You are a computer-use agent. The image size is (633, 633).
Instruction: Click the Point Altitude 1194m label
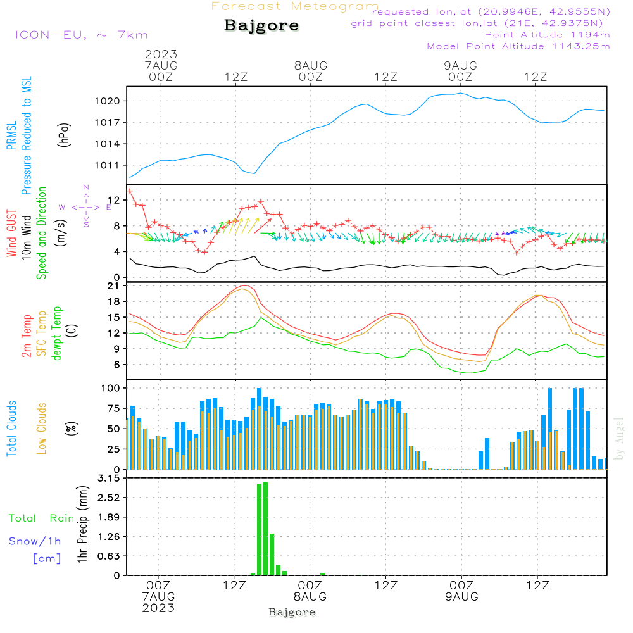pos(547,35)
